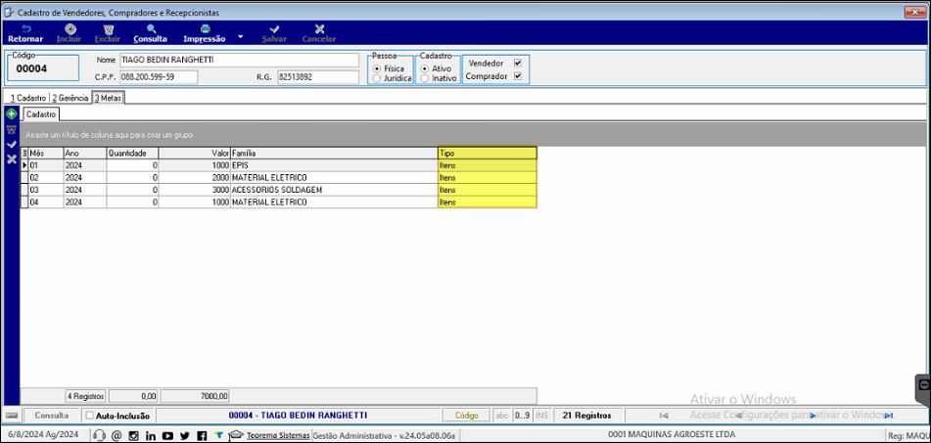
Task: Sort by the Mês column header
Action: [x=46, y=153]
